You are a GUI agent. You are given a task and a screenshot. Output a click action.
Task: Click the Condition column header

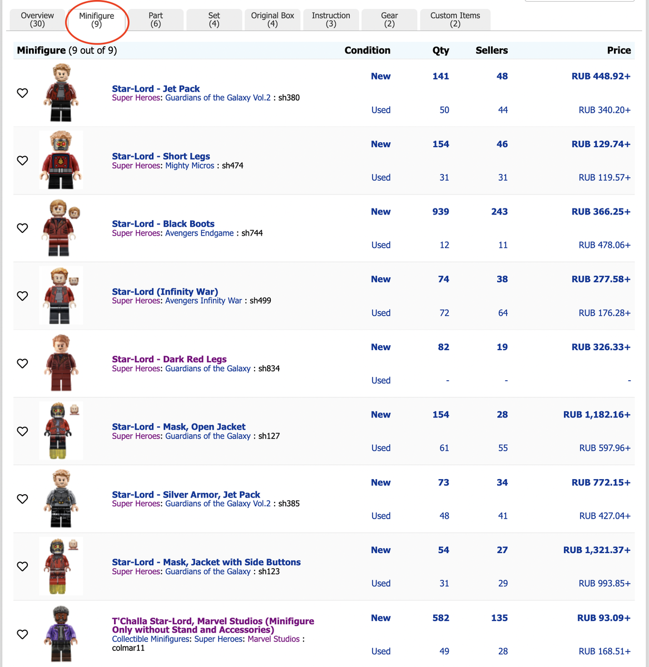pyautogui.click(x=368, y=50)
